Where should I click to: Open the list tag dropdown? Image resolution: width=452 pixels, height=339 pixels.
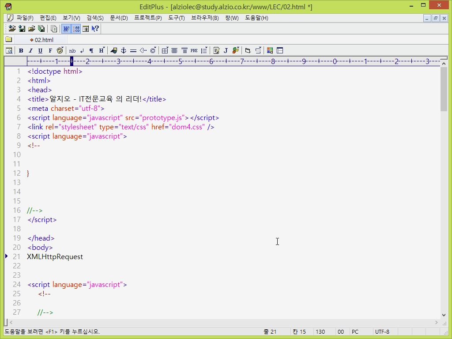click(204, 50)
